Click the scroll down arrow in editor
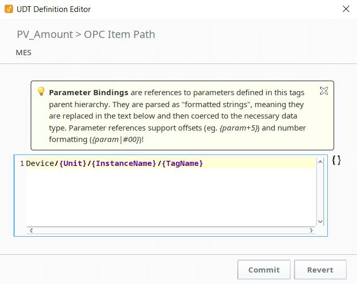The height and width of the screenshot is (284, 357). [320, 222]
